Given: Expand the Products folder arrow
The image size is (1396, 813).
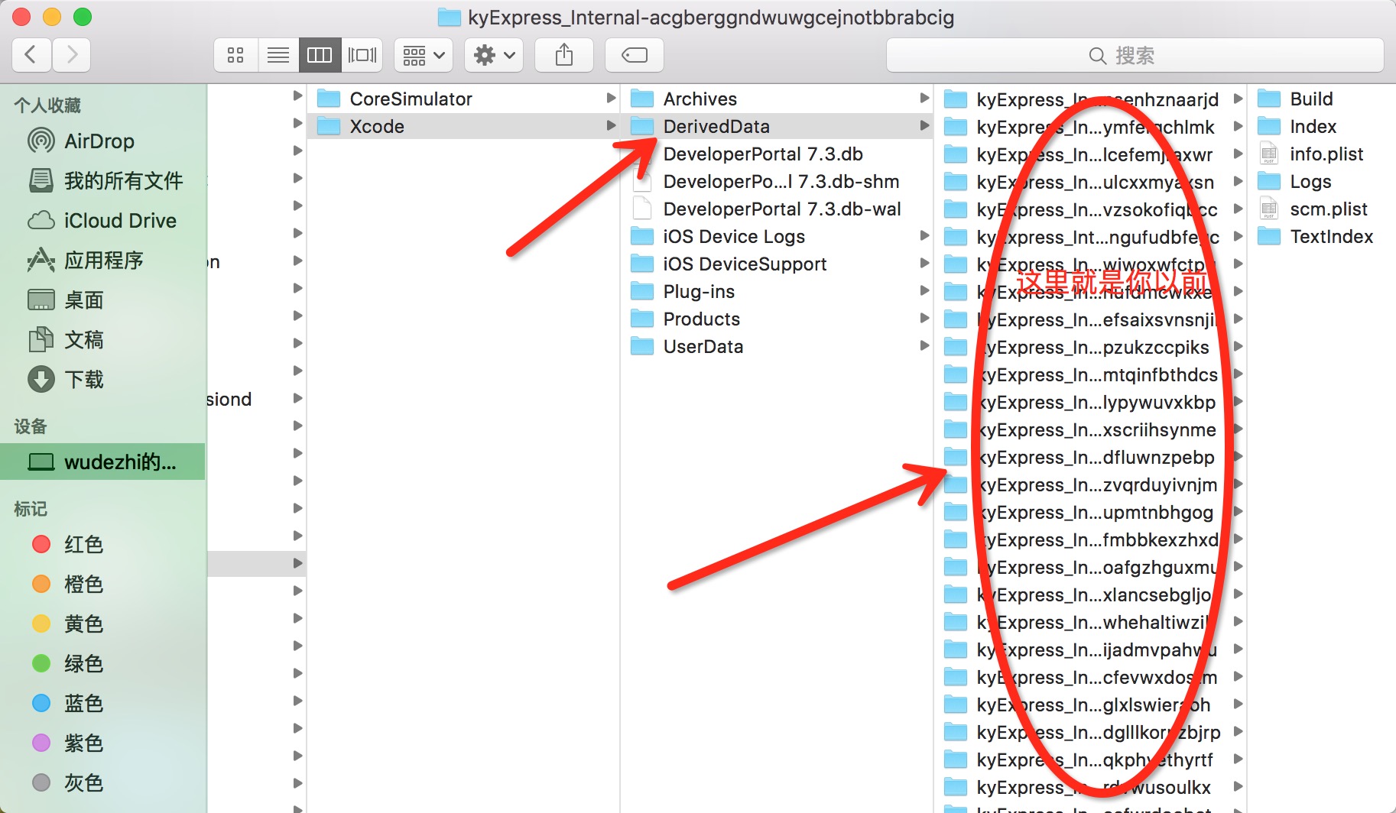Looking at the screenshot, I should pos(924,319).
